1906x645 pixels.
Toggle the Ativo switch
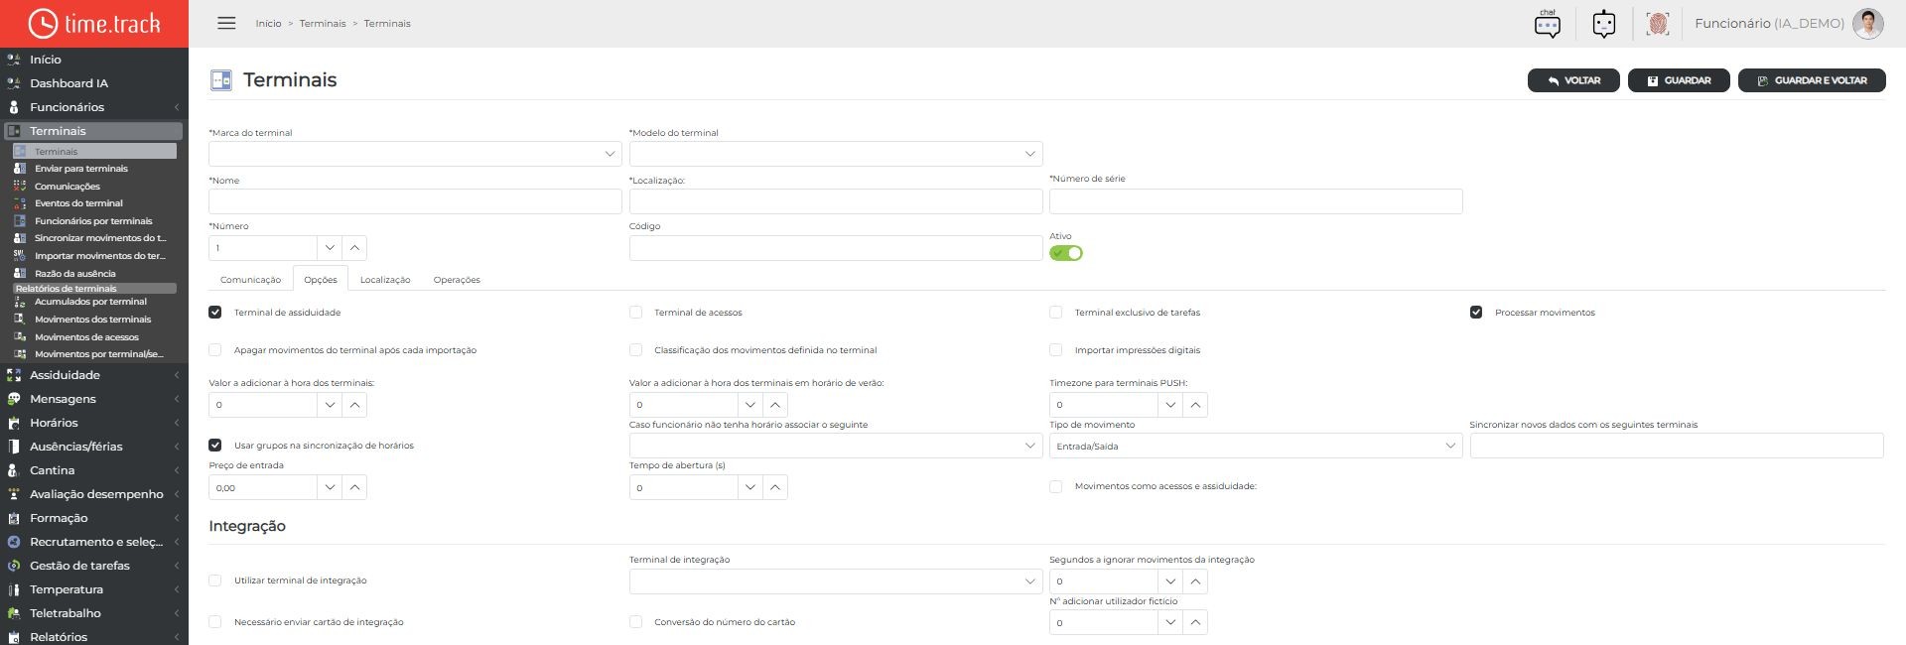pyautogui.click(x=1066, y=253)
